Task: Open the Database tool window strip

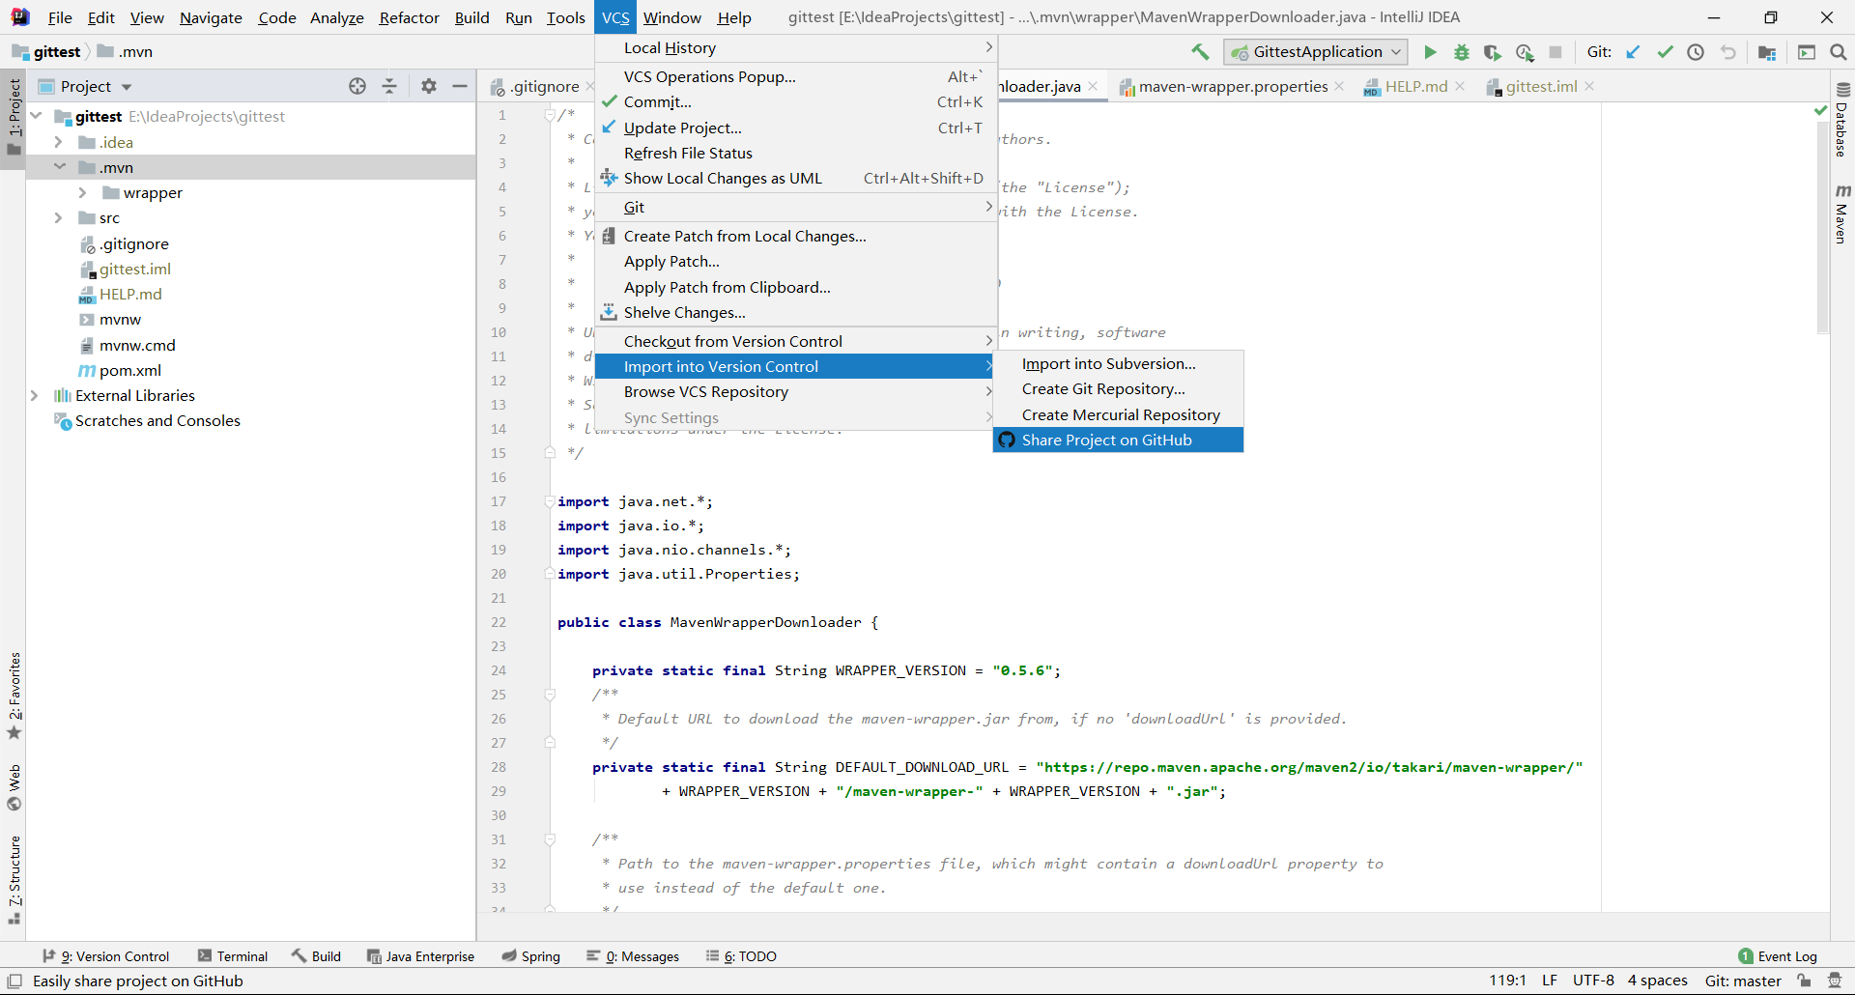Action: click(x=1841, y=119)
